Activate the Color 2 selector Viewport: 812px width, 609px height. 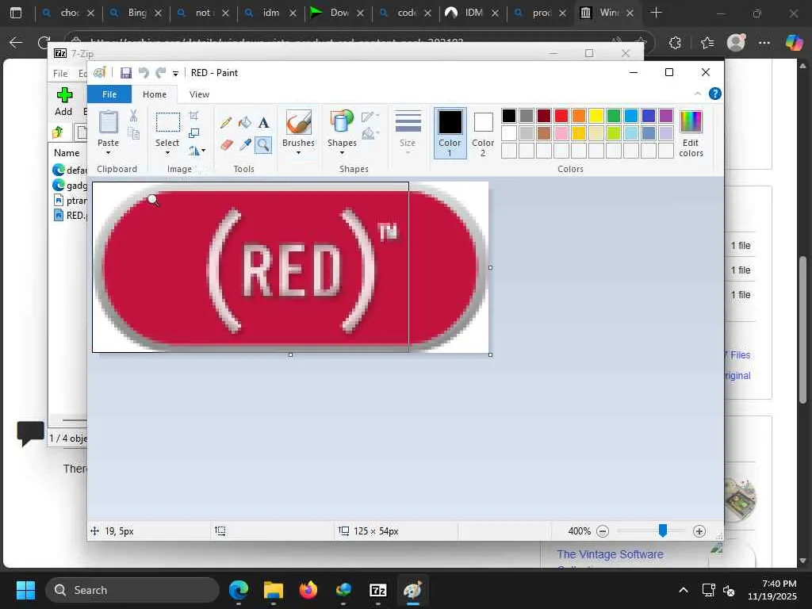click(483, 132)
